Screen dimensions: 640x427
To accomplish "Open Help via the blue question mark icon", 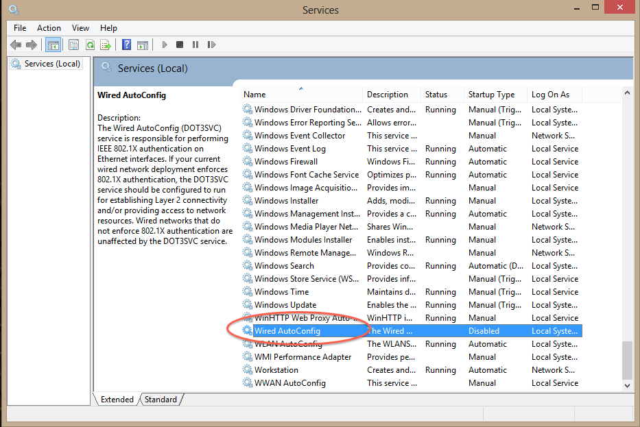I will coord(126,45).
